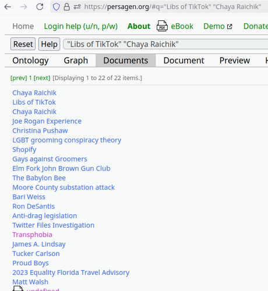Open 2023 Equality Florida Travel Advisory

click(71, 273)
